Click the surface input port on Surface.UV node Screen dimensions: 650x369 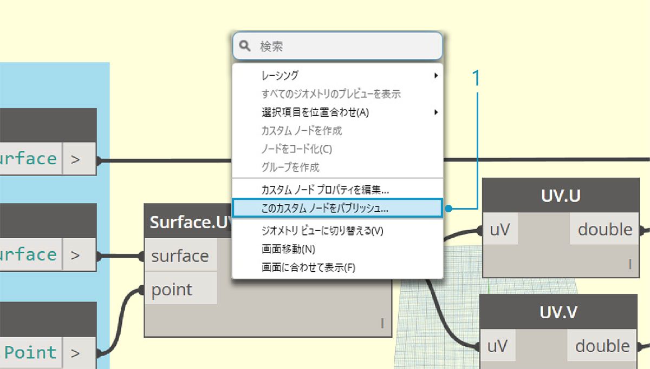(x=181, y=255)
